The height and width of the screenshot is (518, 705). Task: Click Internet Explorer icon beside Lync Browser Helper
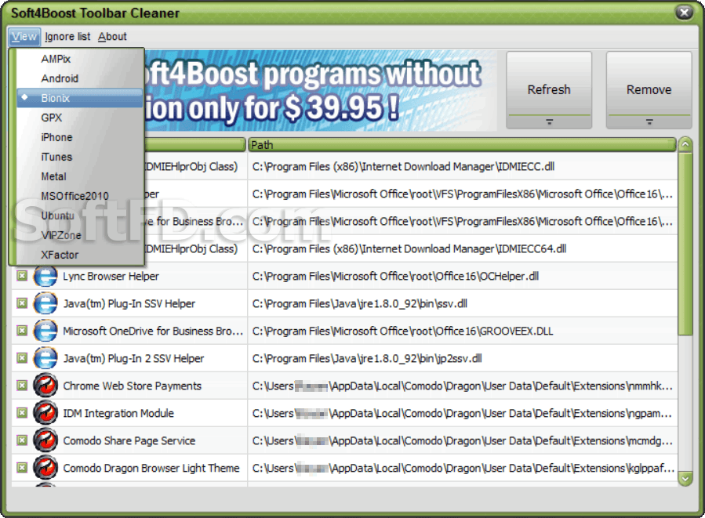(45, 276)
